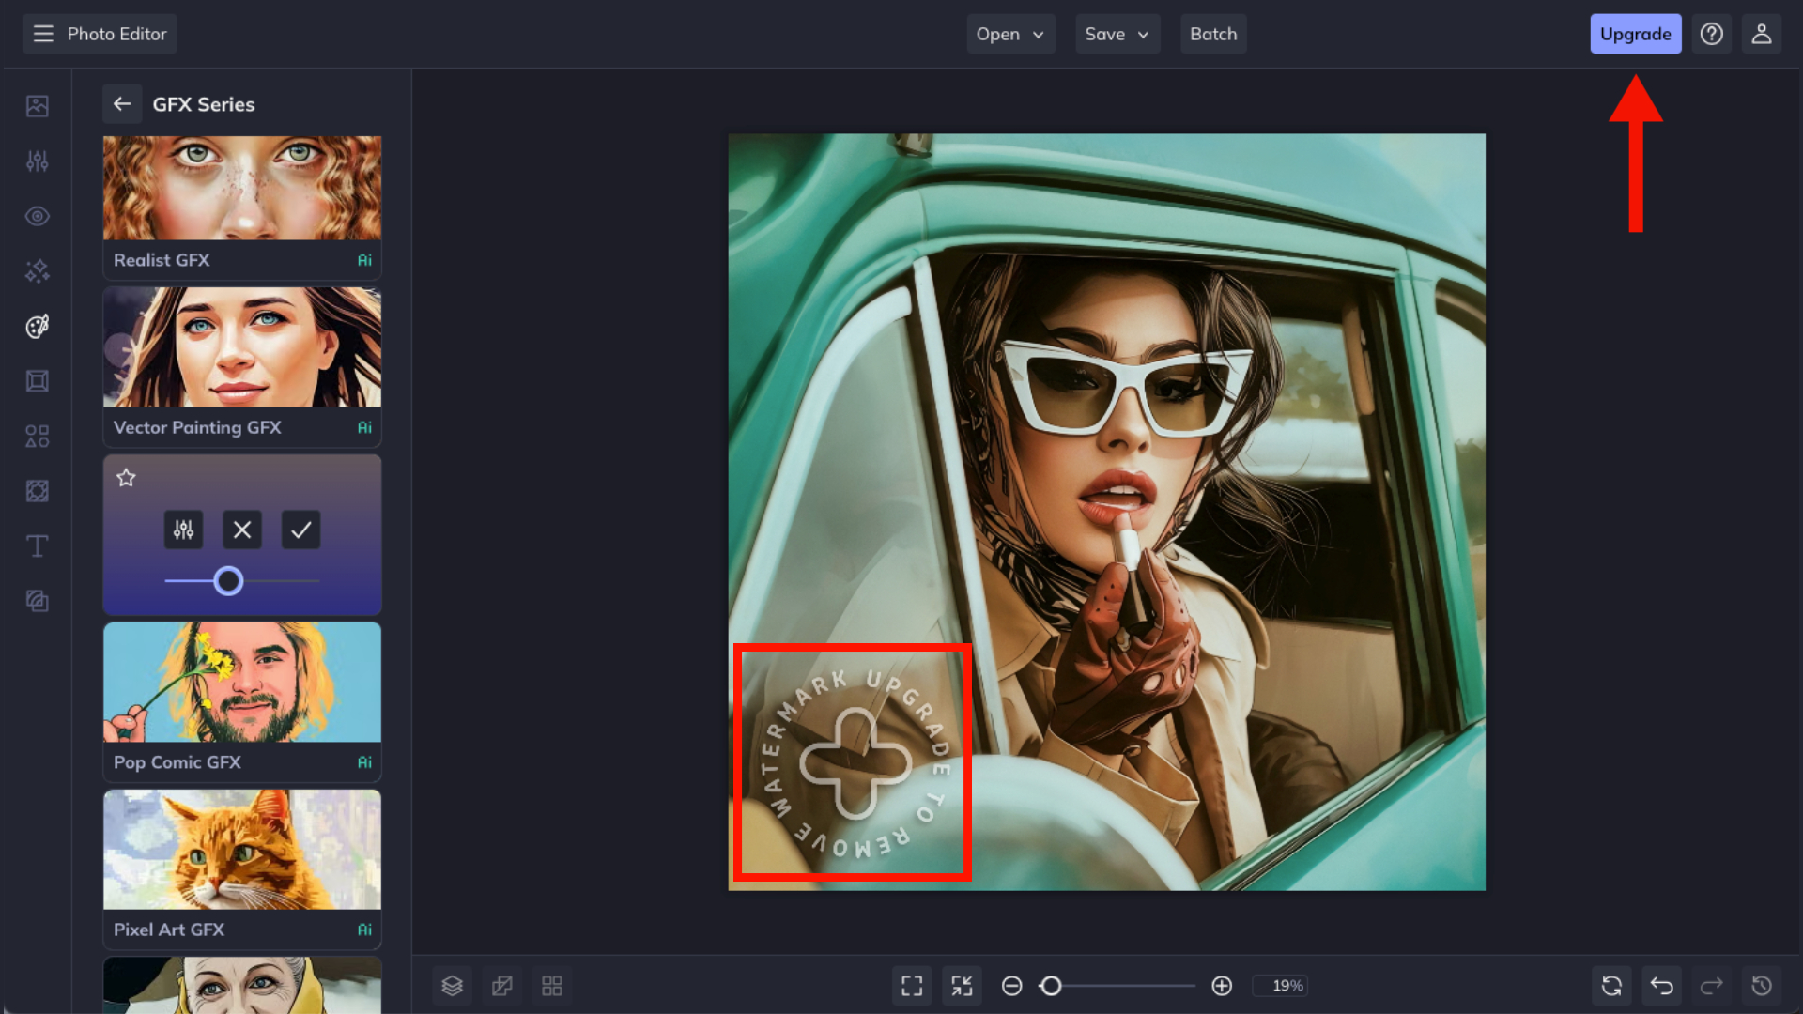Open the Artsy effects palette panel
Screen dimensions: 1803x1014
(x=38, y=327)
